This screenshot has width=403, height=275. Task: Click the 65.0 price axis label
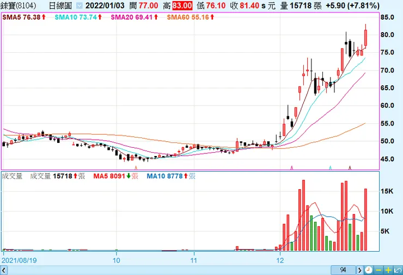[387, 87]
